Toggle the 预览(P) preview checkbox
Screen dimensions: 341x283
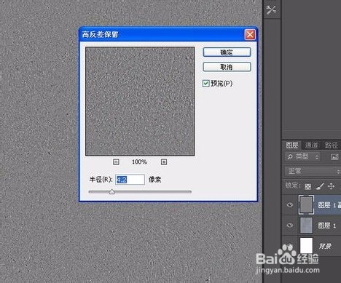(x=205, y=84)
